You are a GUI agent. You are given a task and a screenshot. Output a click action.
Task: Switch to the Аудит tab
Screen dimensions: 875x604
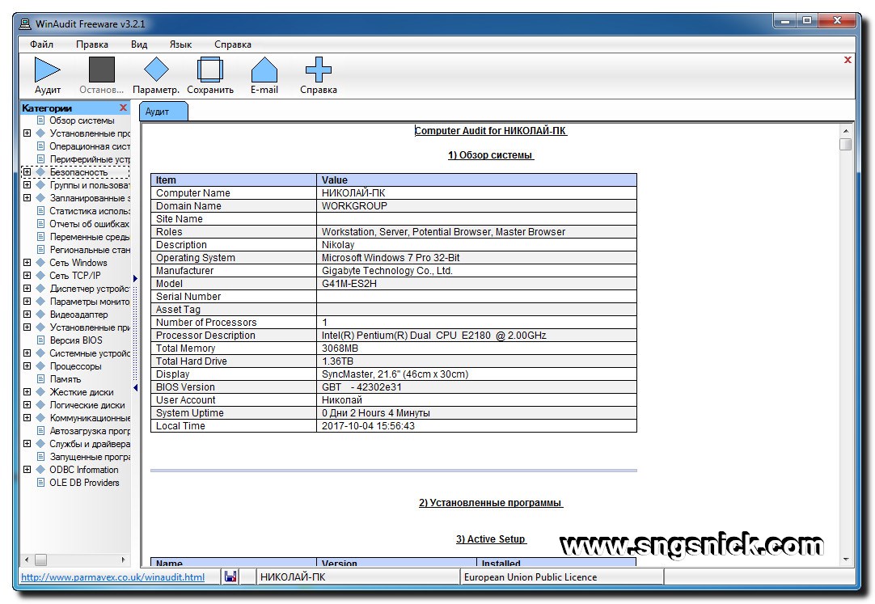tap(163, 112)
